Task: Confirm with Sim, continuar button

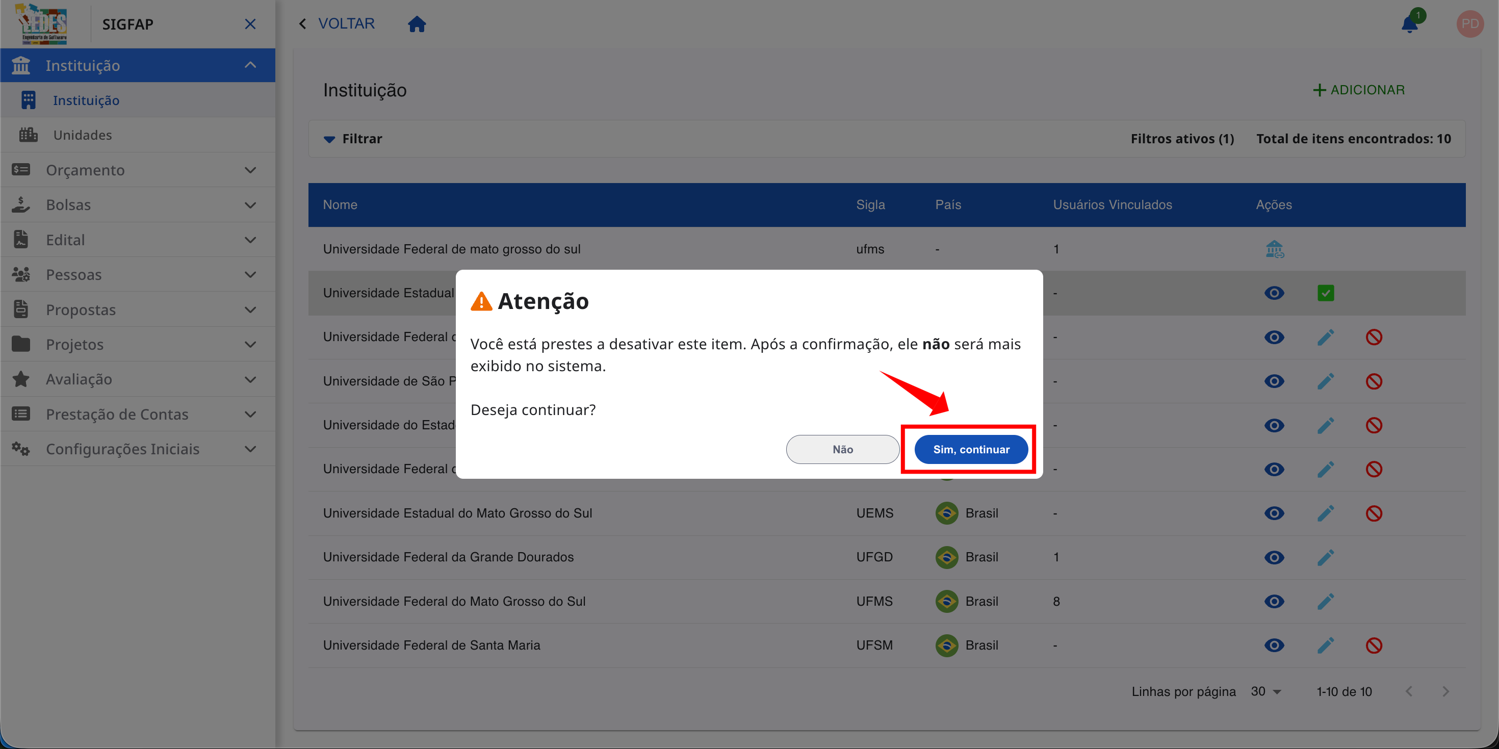Action: coord(971,449)
